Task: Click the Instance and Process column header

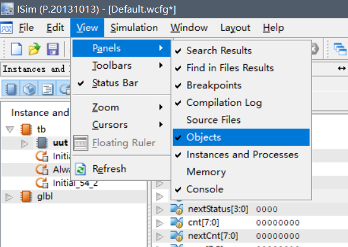Action: [40, 113]
